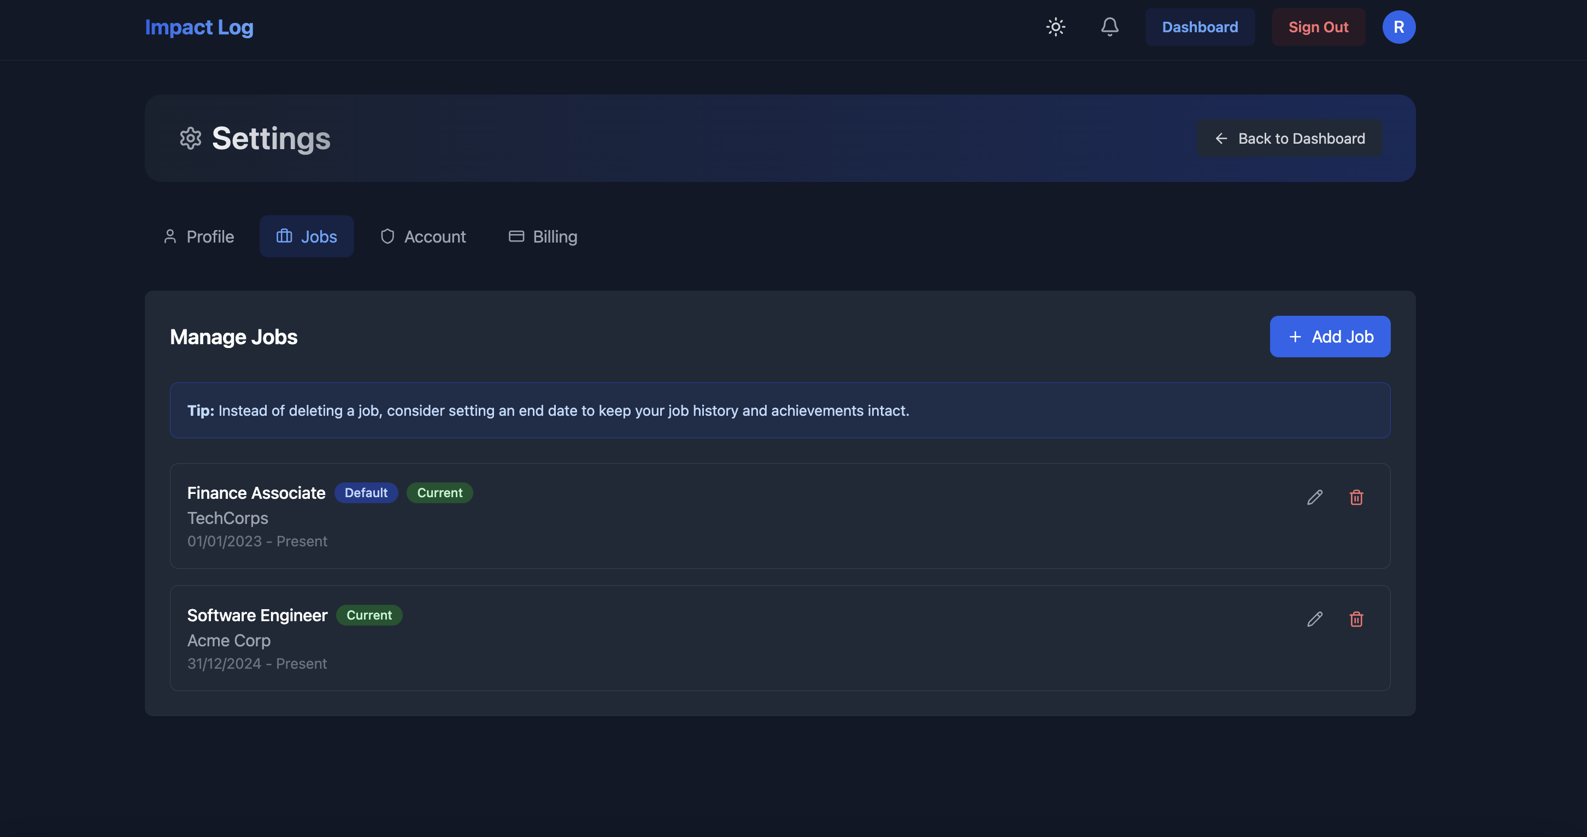Viewport: 1587px width, 837px height.
Task: Click the Settings page title
Action: tap(271, 138)
